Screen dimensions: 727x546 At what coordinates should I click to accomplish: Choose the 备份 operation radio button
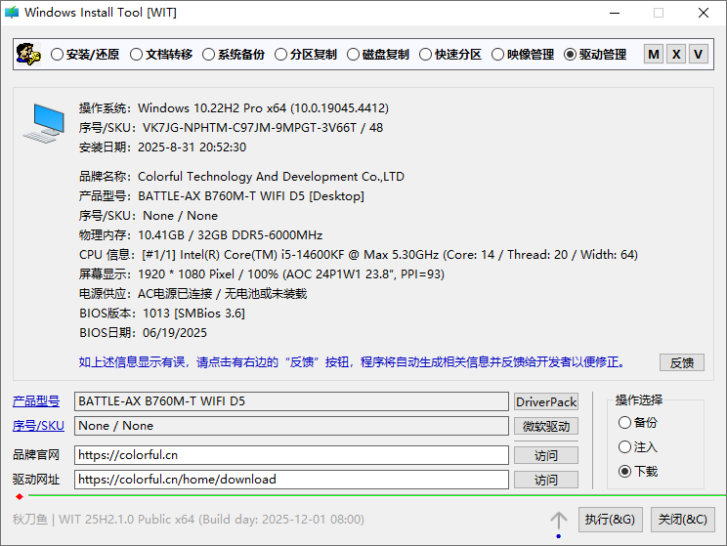(638, 422)
